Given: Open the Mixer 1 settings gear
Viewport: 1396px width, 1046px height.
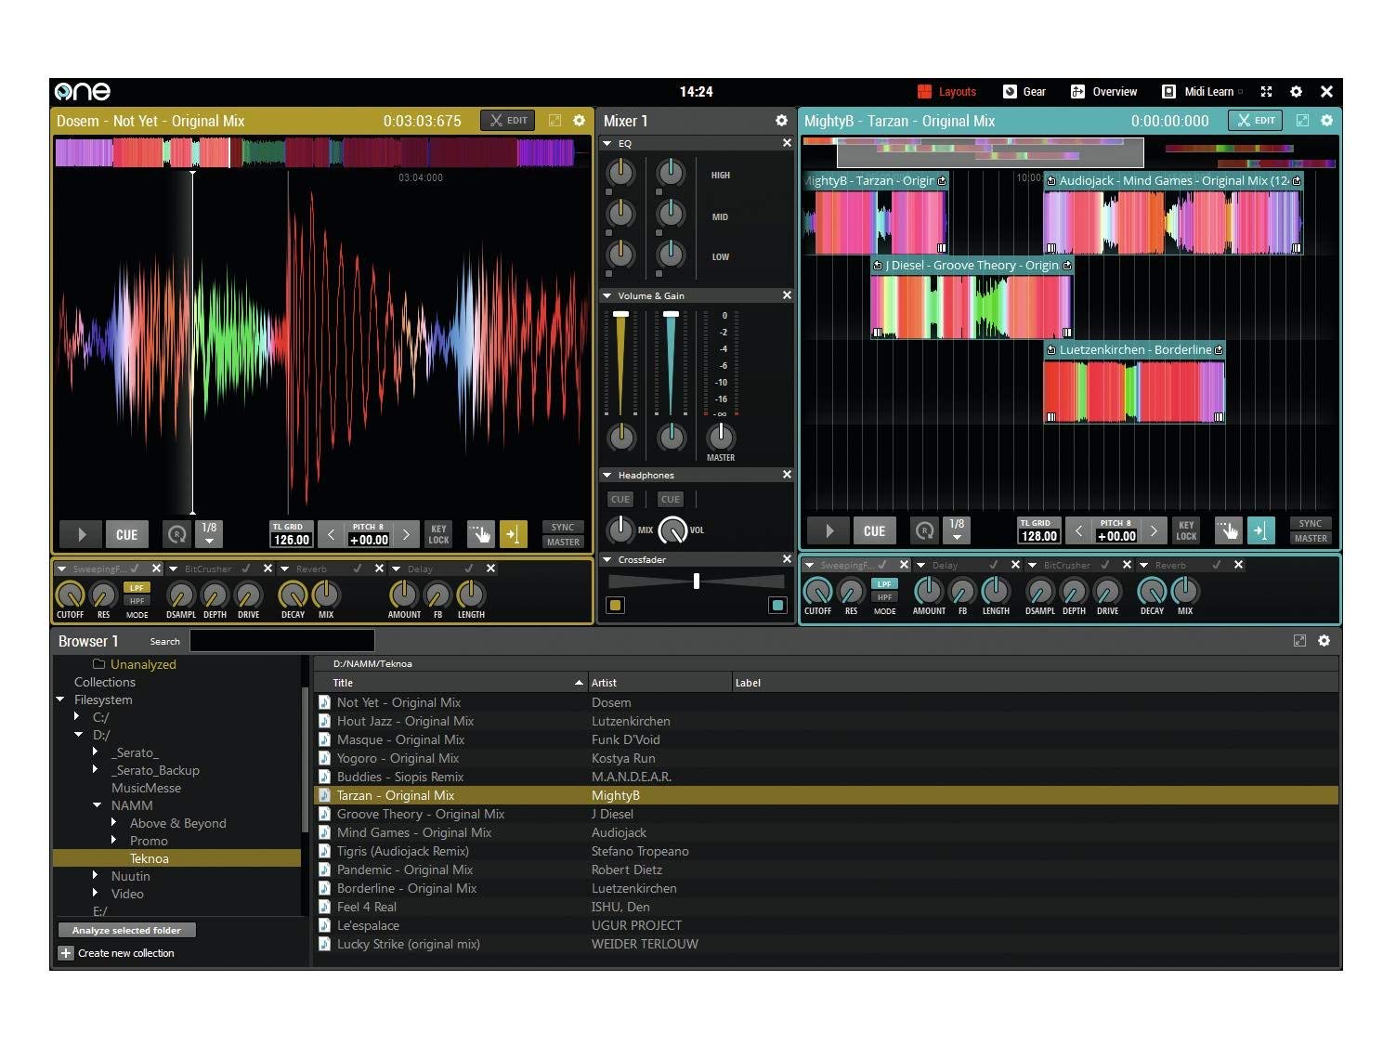Looking at the screenshot, I should 781,120.
